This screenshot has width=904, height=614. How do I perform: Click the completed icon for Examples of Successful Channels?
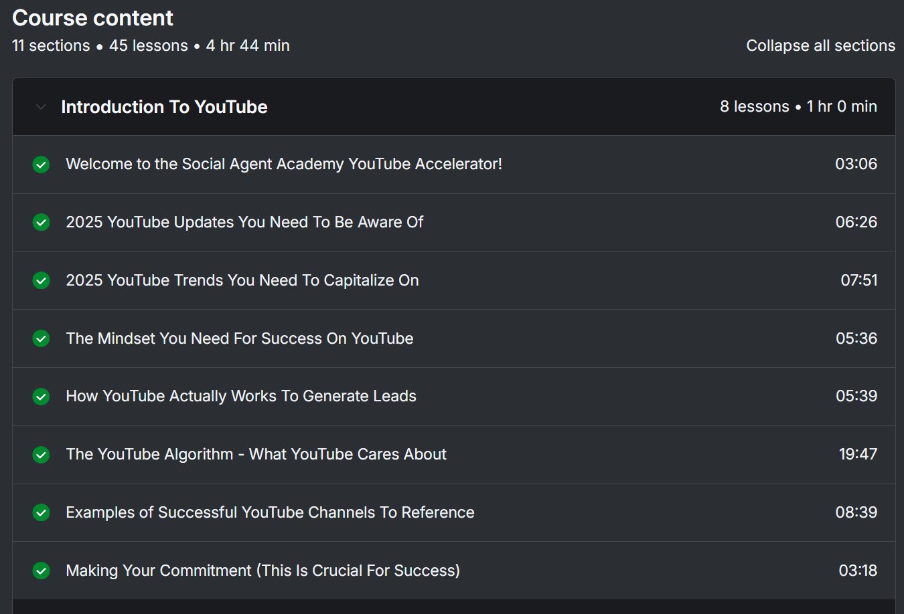pos(41,513)
